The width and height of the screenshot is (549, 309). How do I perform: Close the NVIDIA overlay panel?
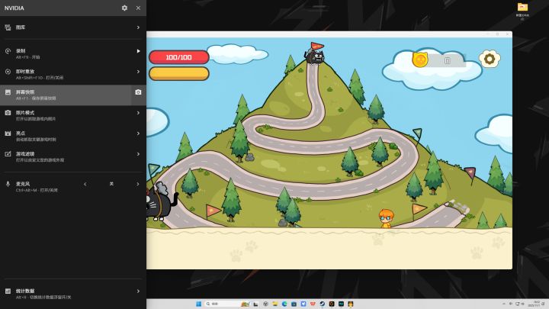(138, 8)
